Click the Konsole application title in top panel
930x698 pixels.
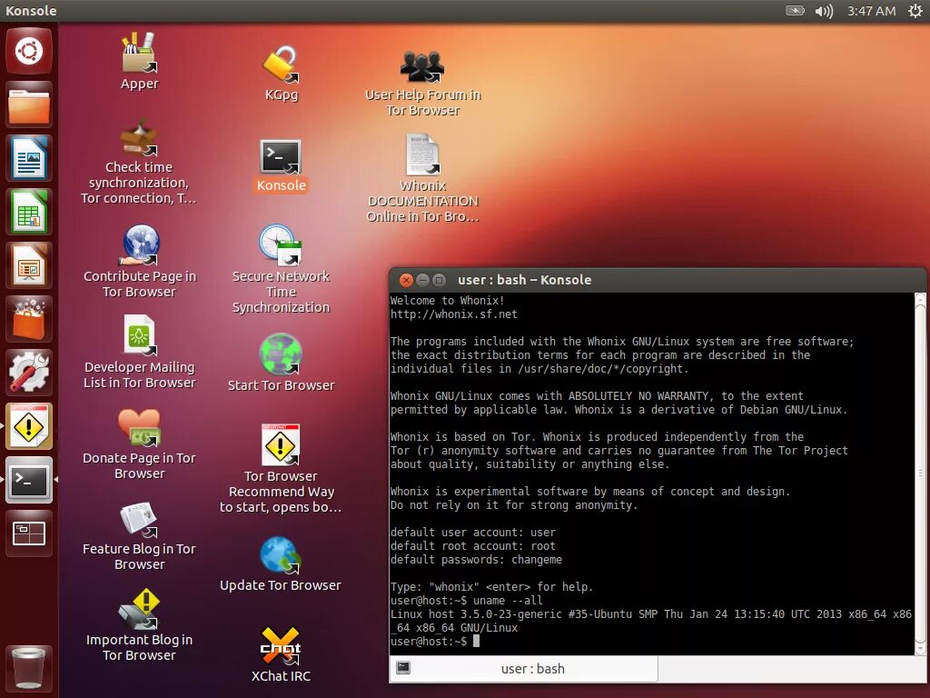(31, 11)
